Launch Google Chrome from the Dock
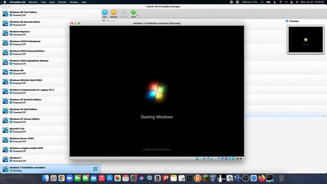This screenshot has width=327, height=184. tap(61, 178)
